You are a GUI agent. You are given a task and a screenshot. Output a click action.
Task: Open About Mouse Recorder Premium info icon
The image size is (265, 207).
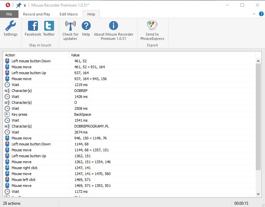pos(113,26)
